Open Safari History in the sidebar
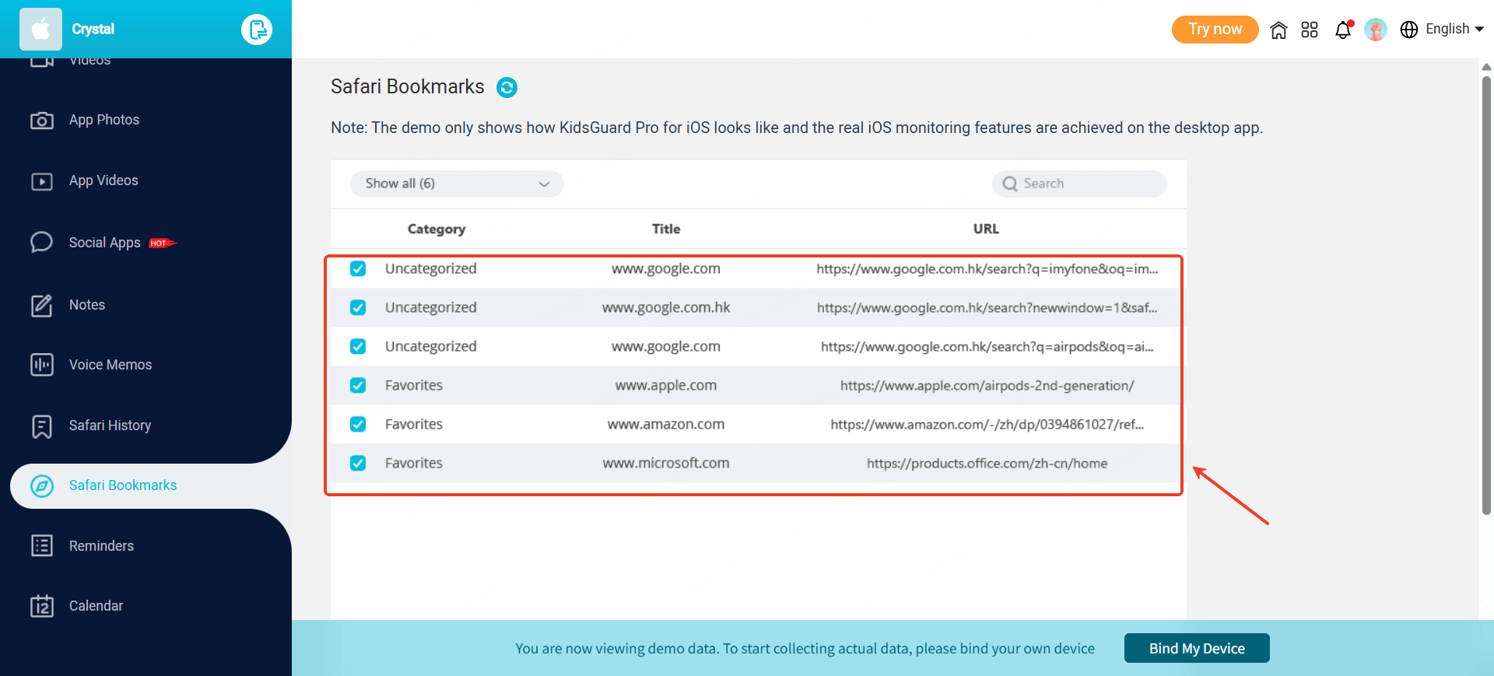The width and height of the screenshot is (1494, 676). tap(110, 426)
